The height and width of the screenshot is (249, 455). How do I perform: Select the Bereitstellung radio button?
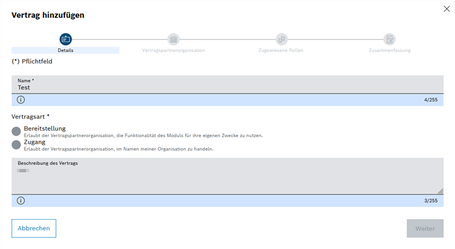16,131
